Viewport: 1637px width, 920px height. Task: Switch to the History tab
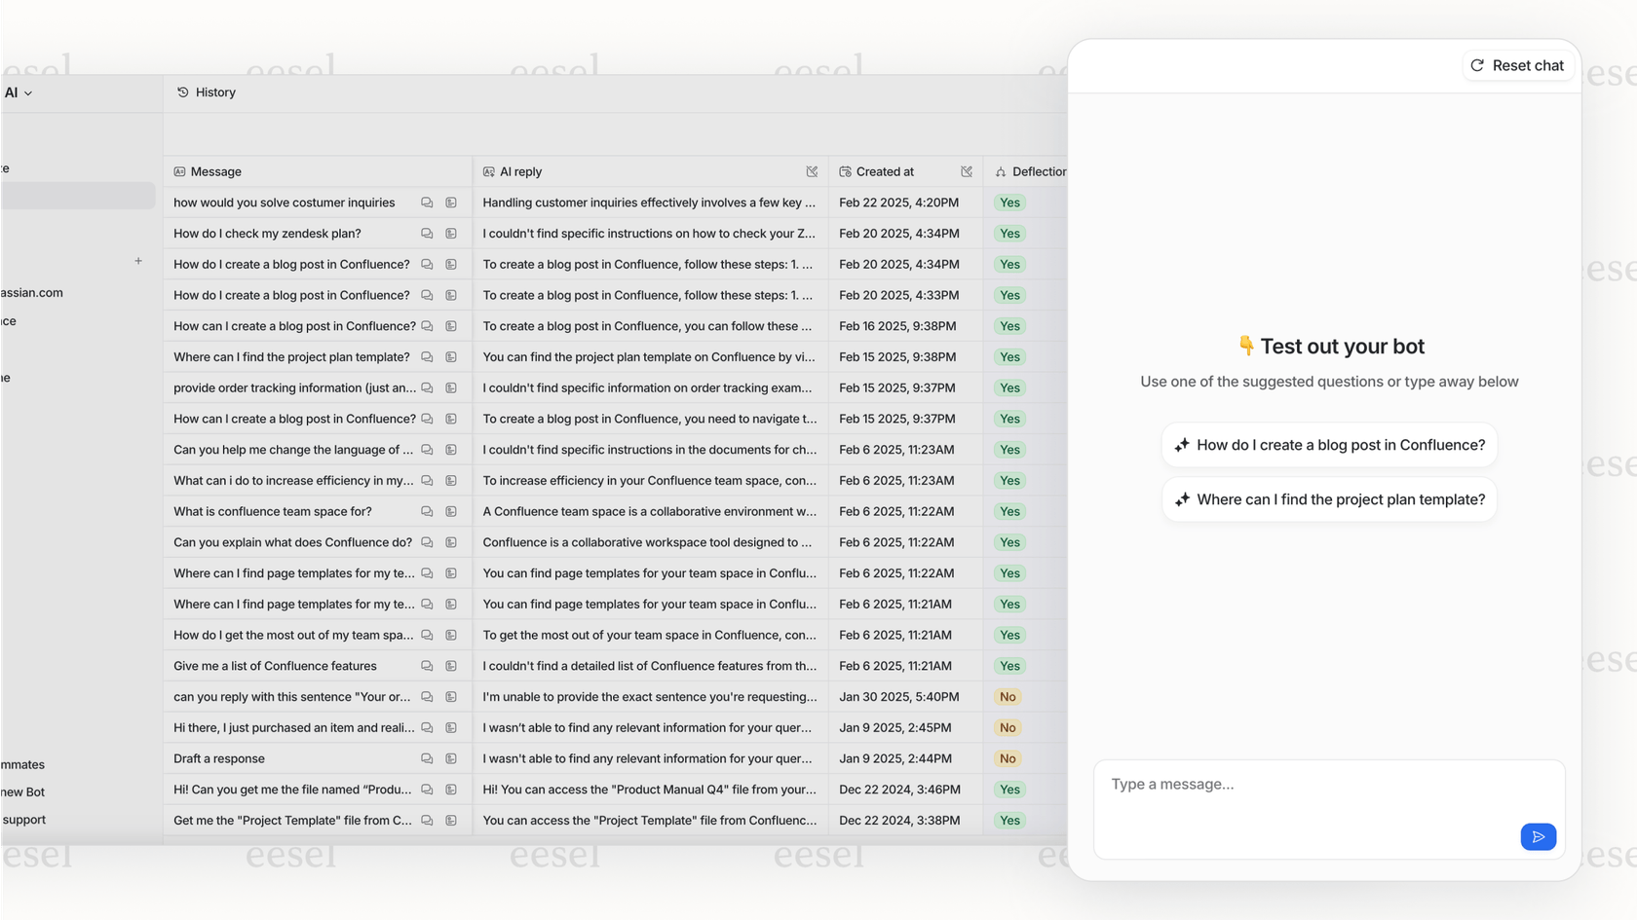point(214,92)
